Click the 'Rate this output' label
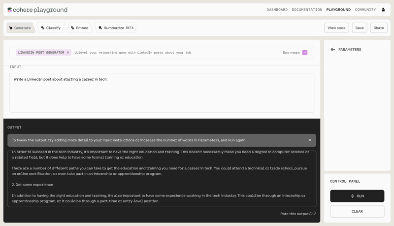Image resolution: width=394 pixels, height=226 pixels. [295, 214]
